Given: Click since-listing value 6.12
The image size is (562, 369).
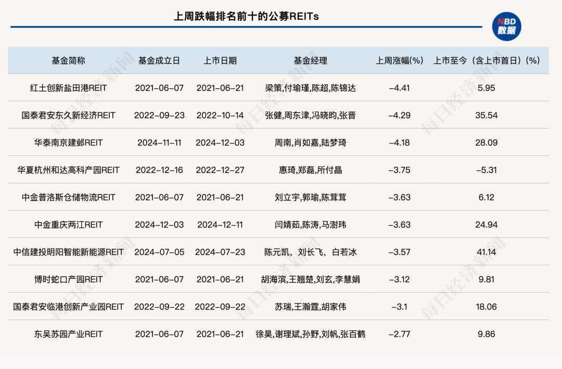Looking at the screenshot, I should coord(487,197).
